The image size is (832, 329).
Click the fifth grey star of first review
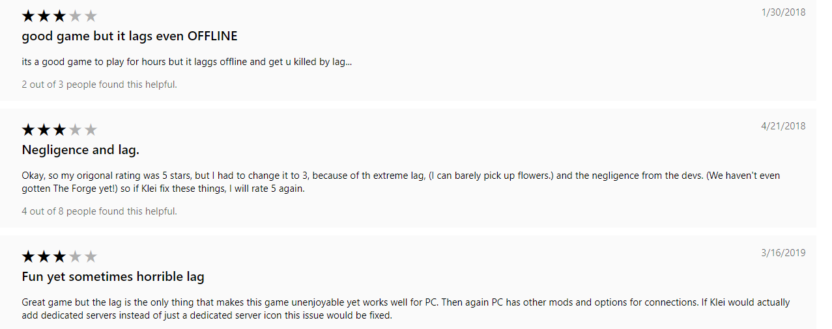(91, 16)
